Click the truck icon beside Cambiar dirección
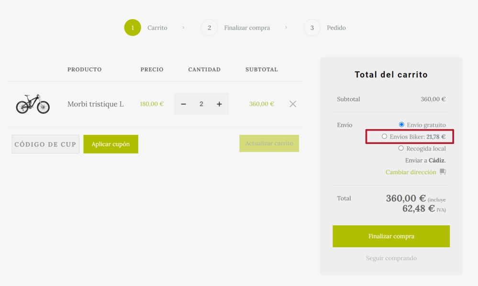The width and height of the screenshot is (478, 286). point(443,172)
